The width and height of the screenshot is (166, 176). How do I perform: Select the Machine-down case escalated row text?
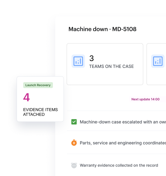123,122
